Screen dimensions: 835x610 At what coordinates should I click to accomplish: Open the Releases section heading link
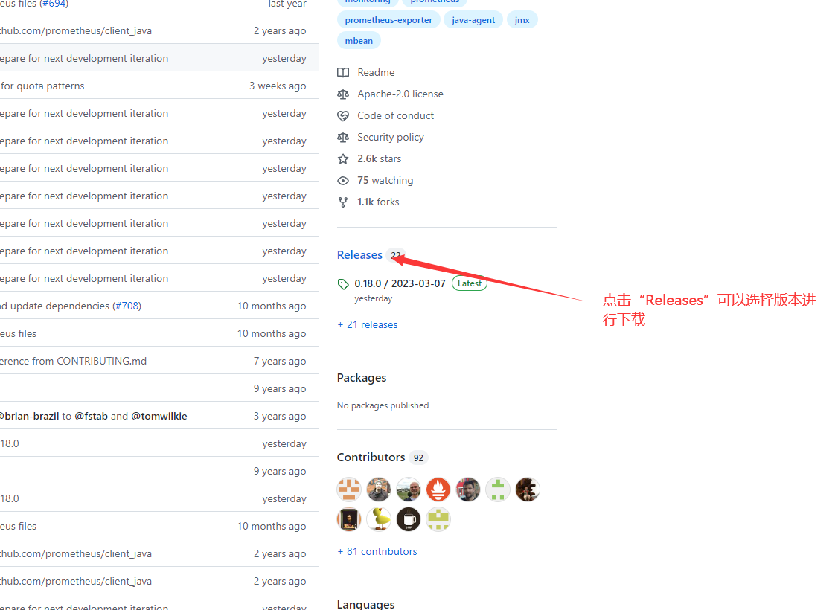point(359,255)
